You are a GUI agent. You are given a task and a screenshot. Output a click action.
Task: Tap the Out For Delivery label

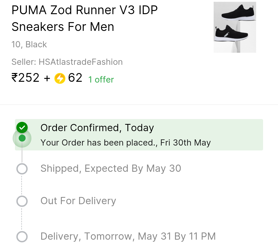[x=78, y=201]
